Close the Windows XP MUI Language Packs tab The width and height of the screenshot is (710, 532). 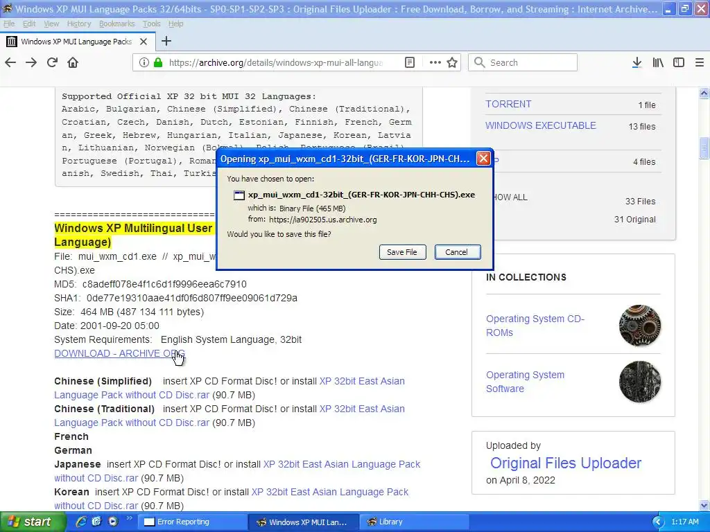[144, 42]
